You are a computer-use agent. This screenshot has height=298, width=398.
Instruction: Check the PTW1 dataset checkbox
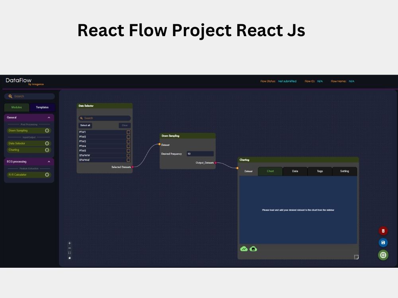(x=129, y=132)
